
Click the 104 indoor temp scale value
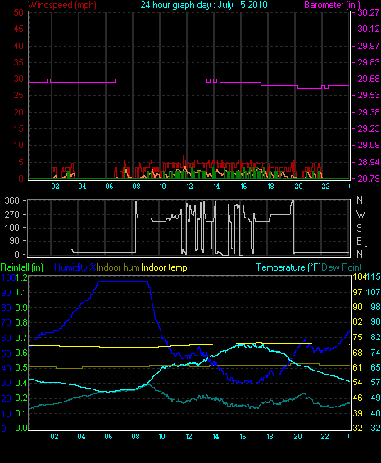pyautogui.click(x=359, y=277)
